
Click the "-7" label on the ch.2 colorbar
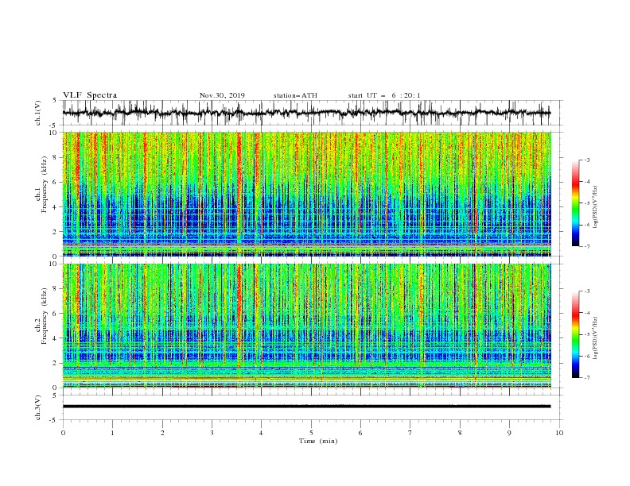pos(586,378)
